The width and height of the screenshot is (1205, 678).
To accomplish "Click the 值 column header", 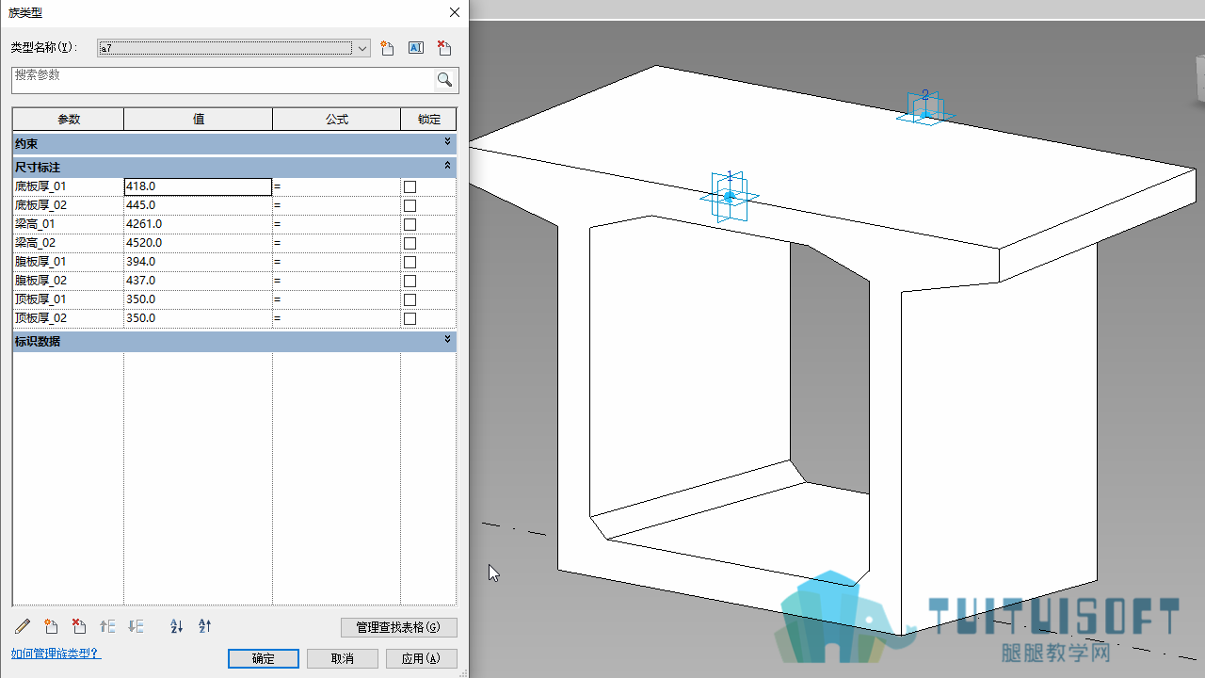I will coord(199,119).
